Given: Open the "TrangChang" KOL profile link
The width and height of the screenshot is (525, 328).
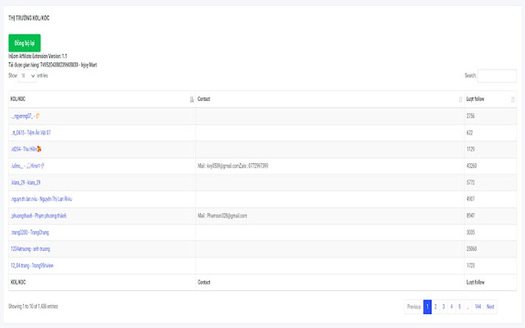Looking at the screenshot, I should click(30, 232).
